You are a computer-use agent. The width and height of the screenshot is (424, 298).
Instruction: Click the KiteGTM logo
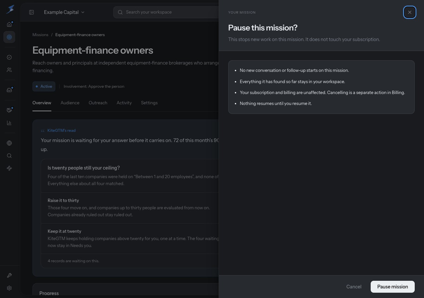pyautogui.click(x=10, y=9)
